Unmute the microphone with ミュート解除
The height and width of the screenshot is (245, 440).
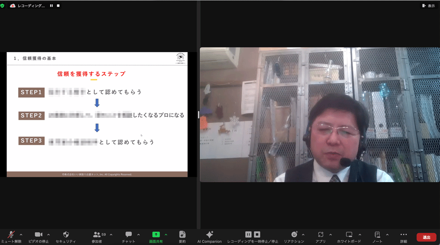[x=11, y=235]
